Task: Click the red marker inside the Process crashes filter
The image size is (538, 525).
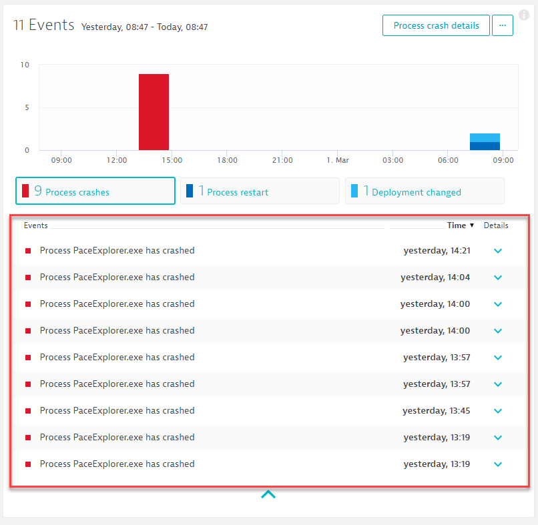Action: pos(25,191)
